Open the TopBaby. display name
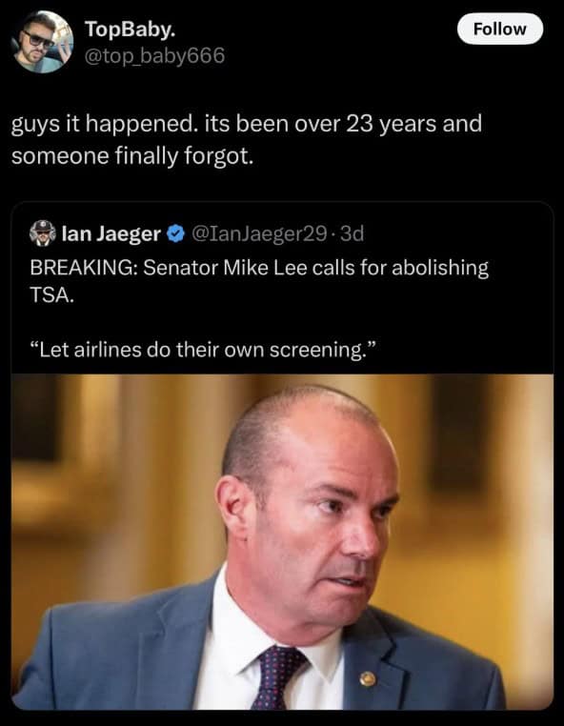Viewport: 564px width, 726px height. click(x=131, y=30)
